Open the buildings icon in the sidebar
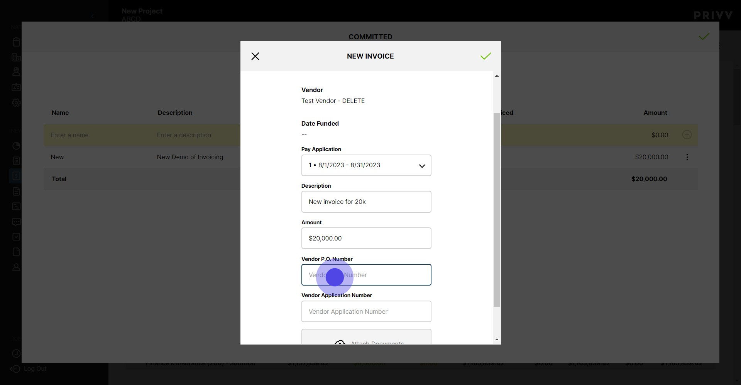The height and width of the screenshot is (385, 741). [16, 57]
